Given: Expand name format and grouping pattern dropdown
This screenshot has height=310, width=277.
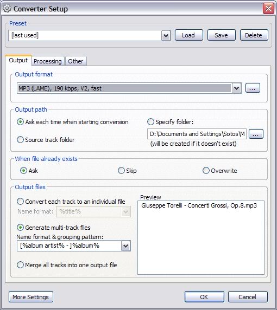Looking at the screenshot, I should 125,246.
